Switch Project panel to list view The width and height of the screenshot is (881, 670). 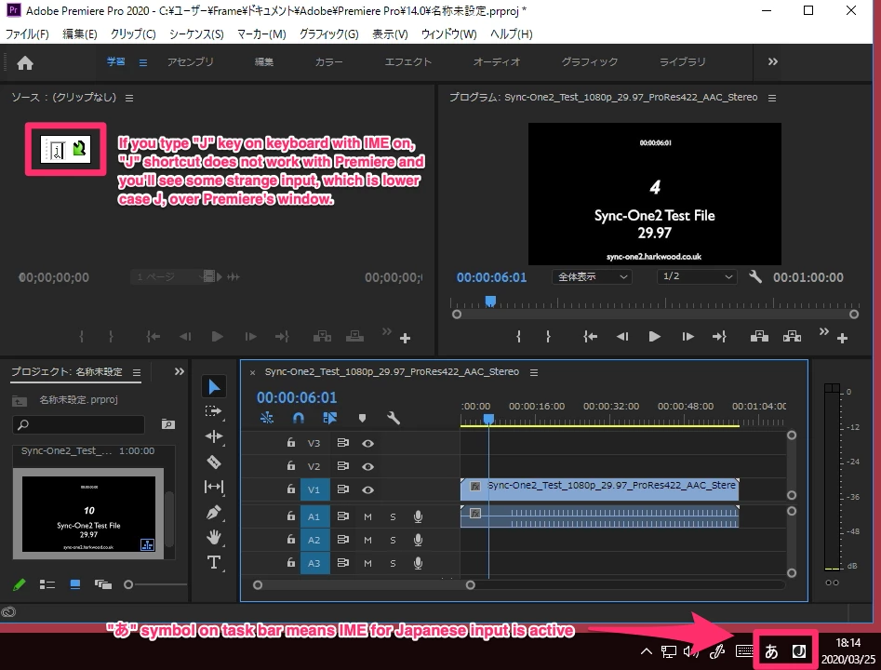47,584
